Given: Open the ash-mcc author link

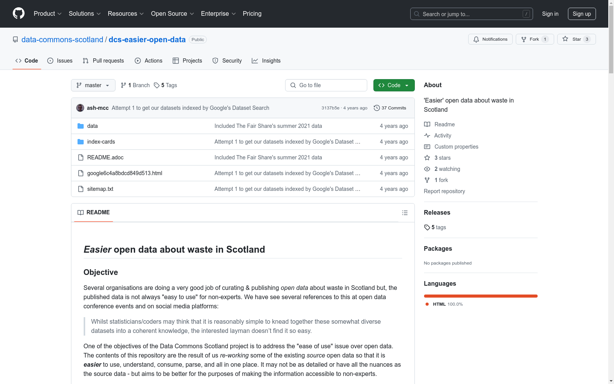Looking at the screenshot, I should coord(98,108).
